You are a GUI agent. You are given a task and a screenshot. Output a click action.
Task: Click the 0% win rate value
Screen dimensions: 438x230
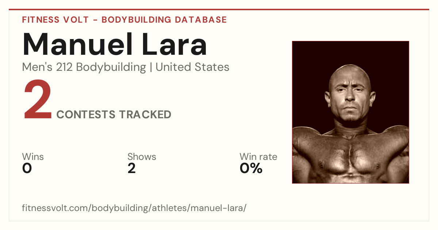pos(251,168)
